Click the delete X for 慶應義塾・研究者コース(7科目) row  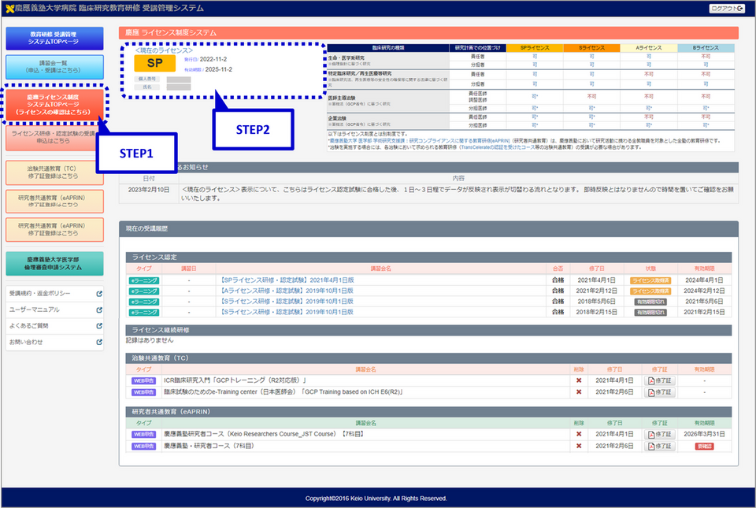579,446
